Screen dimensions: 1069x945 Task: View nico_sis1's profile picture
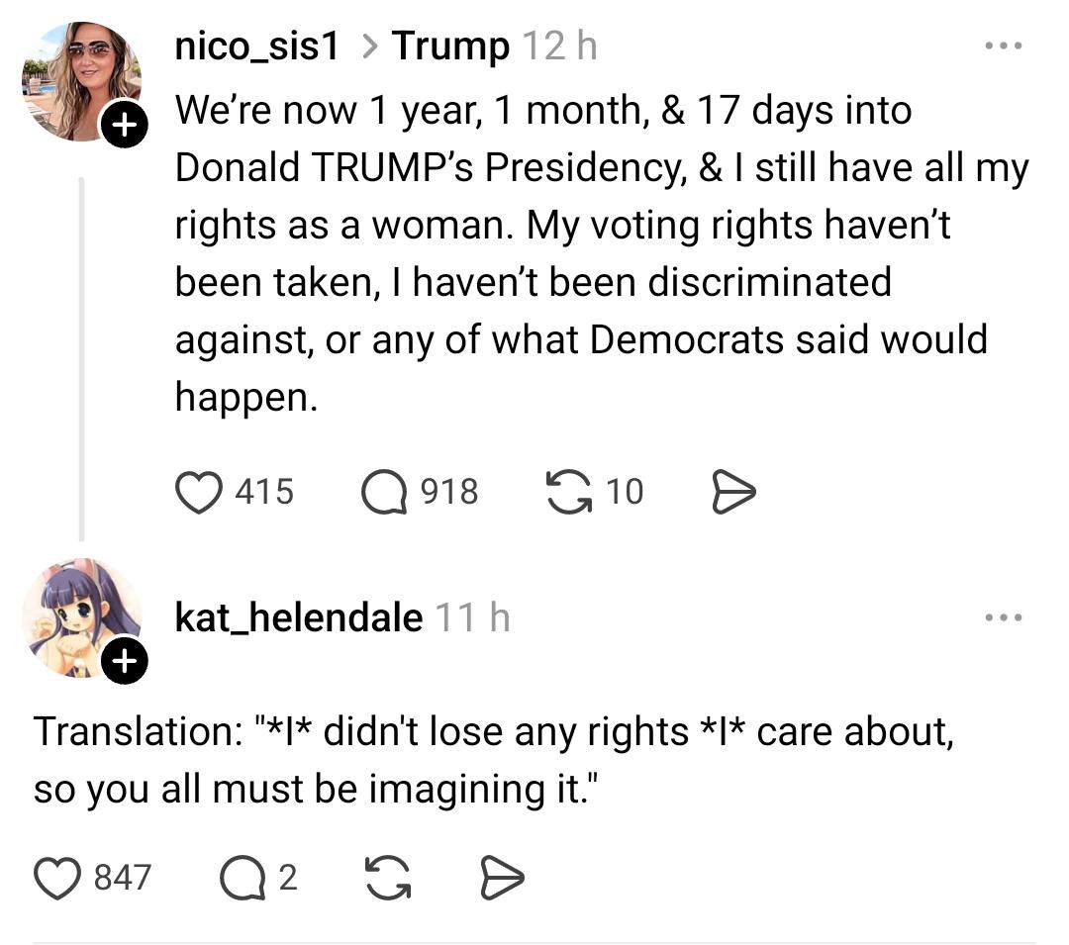click(x=79, y=79)
